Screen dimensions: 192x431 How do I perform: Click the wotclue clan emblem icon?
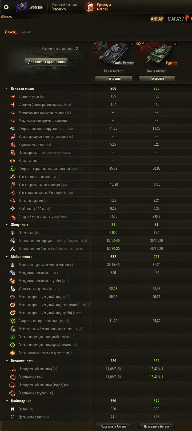pos(21,7)
